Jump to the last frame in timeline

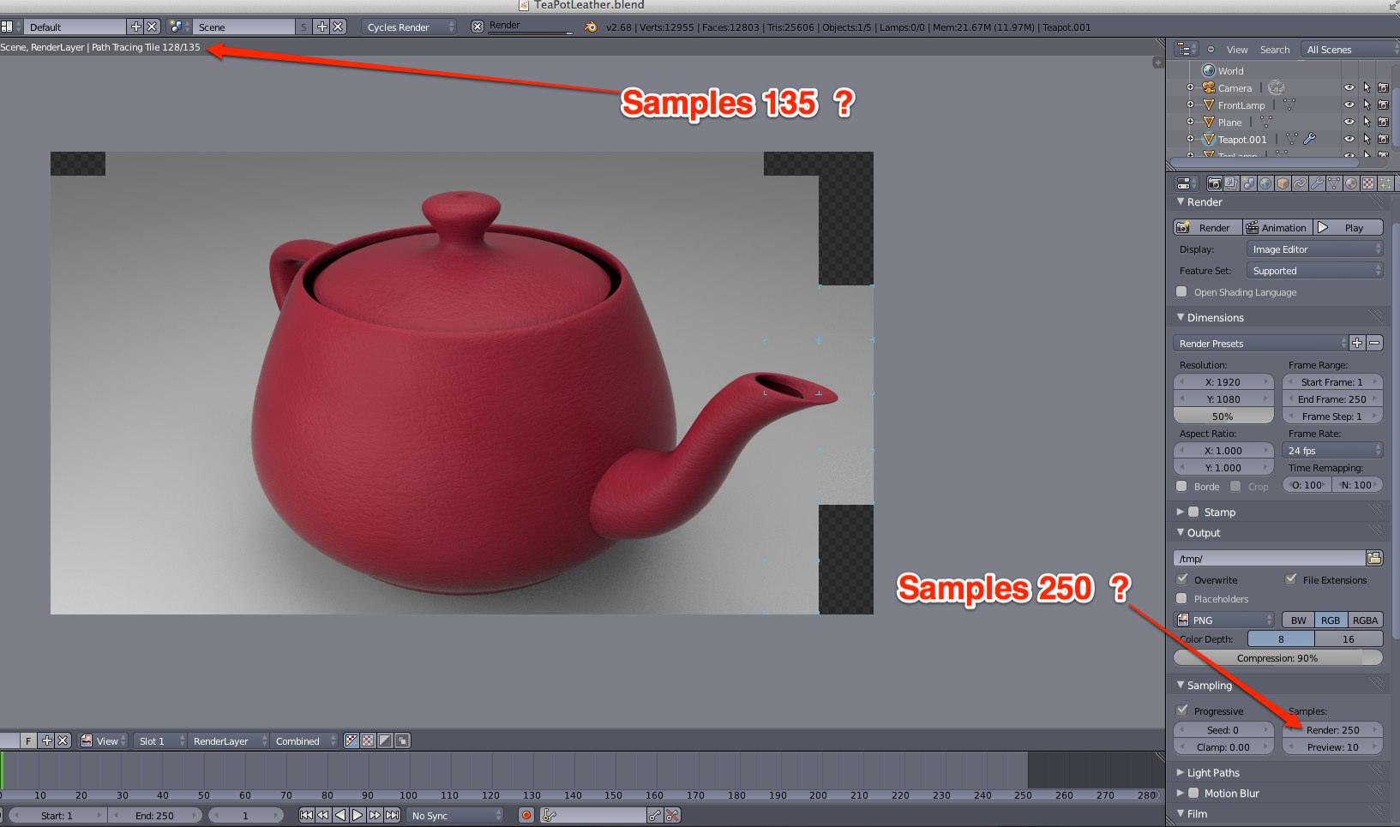(392, 815)
